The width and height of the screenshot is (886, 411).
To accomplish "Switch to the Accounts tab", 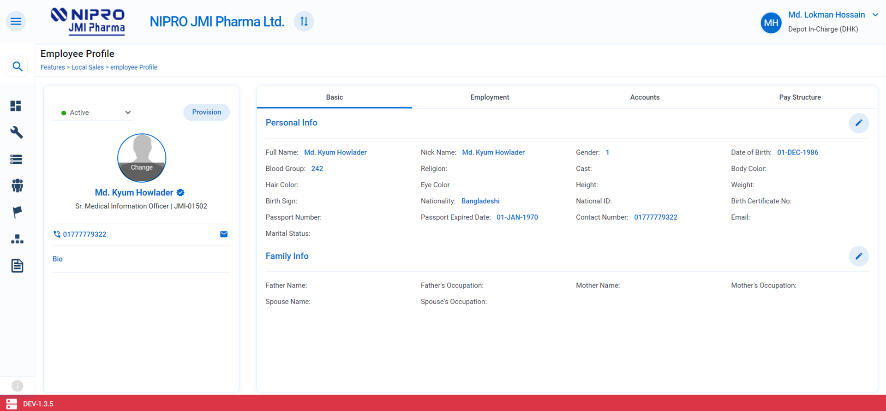I will click(x=645, y=97).
